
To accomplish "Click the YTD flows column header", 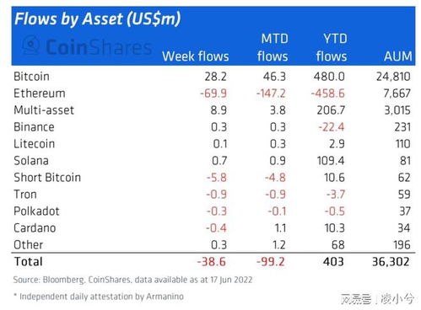I will [x=332, y=47].
